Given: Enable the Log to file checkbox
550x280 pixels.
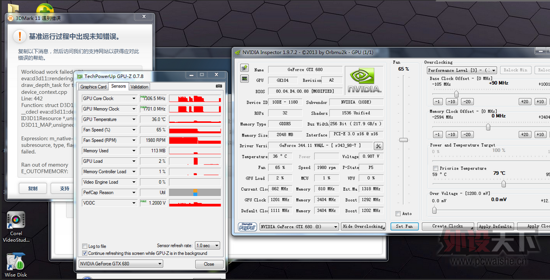Looking at the screenshot, I should point(85,246).
